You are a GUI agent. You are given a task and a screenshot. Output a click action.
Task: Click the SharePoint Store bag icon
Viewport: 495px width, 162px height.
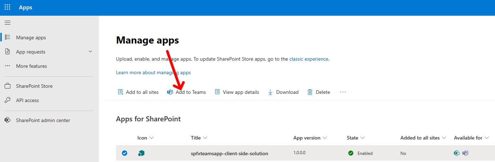point(7,86)
